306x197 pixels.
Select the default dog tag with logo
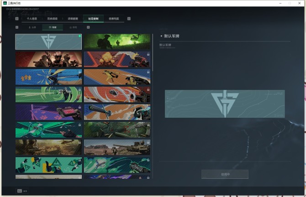click(x=48, y=41)
